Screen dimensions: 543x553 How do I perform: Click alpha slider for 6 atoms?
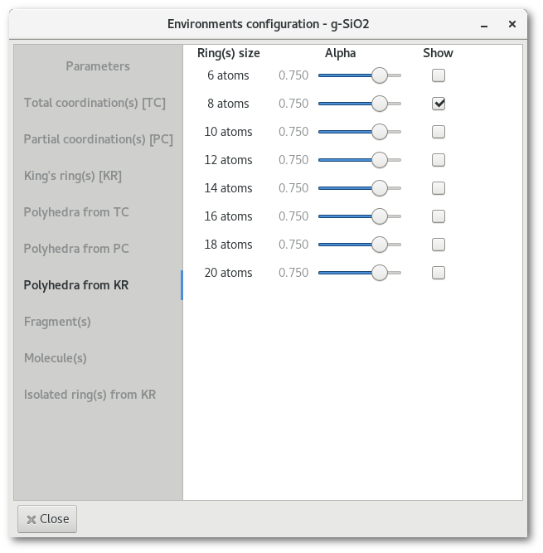[360, 75]
